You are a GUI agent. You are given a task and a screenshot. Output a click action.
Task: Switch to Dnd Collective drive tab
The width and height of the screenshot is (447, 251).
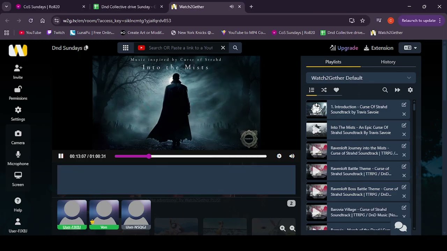(129, 7)
